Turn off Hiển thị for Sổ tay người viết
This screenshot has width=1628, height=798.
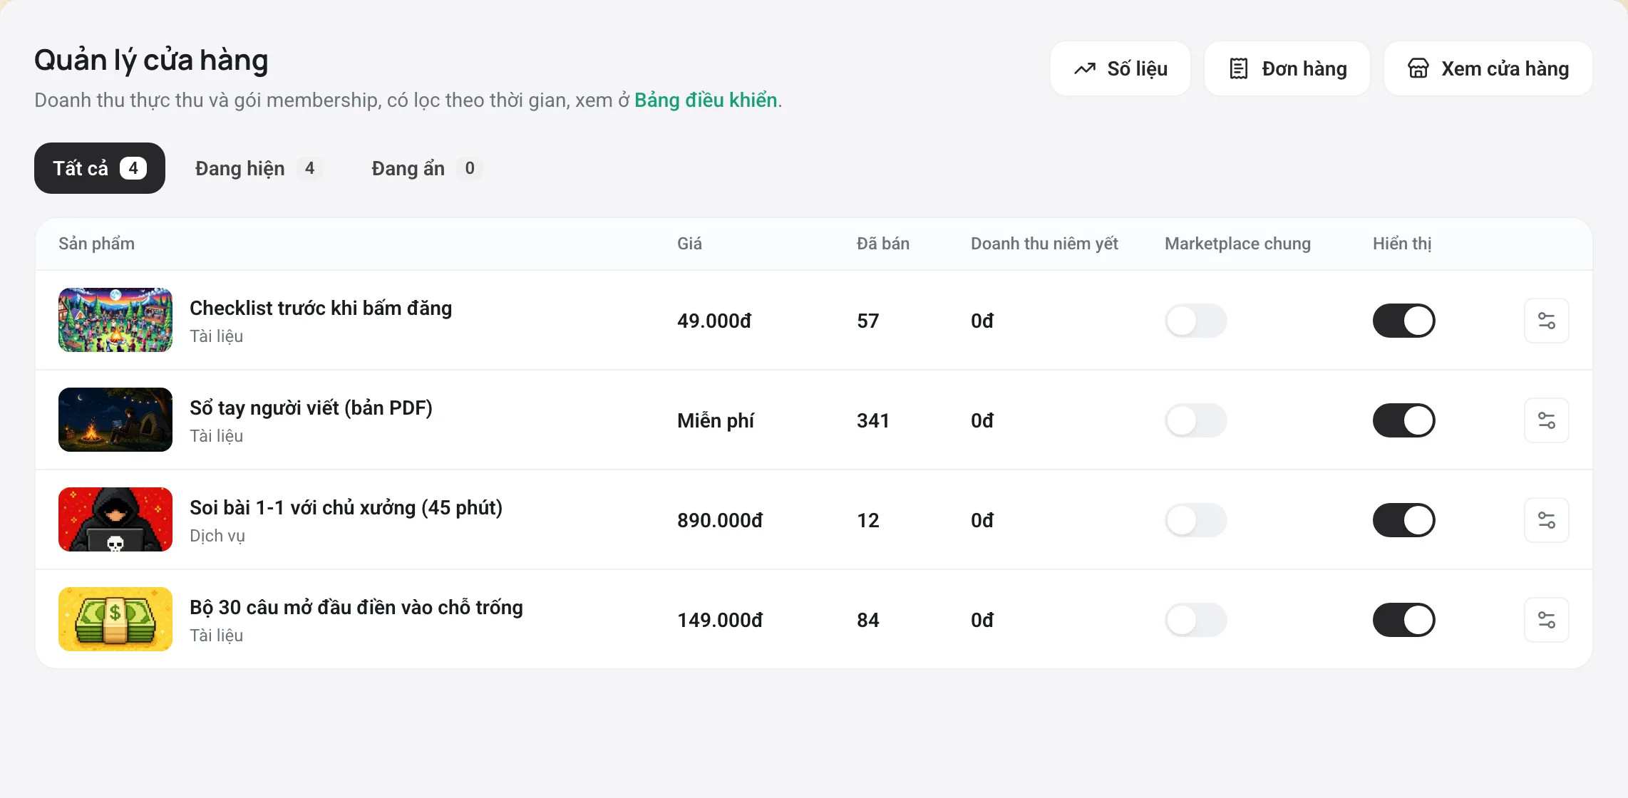click(1403, 420)
